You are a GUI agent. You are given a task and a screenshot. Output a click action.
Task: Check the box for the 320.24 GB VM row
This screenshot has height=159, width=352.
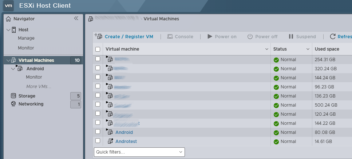pyautogui.click(x=98, y=68)
